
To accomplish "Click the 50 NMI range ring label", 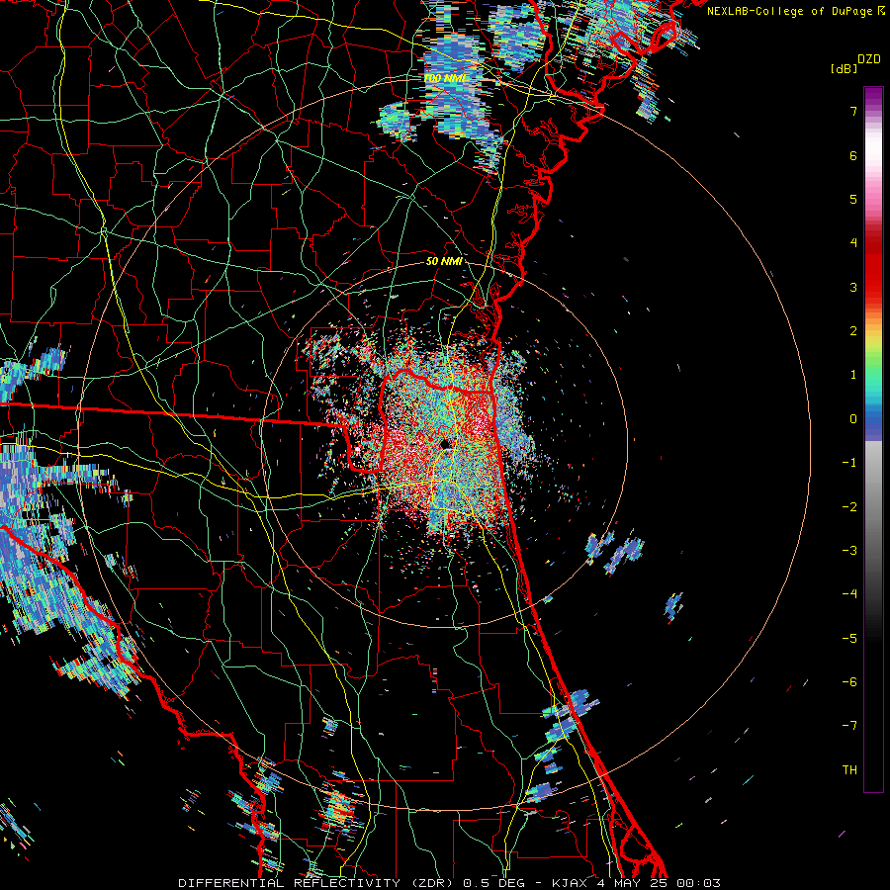I will [x=444, y=261].
